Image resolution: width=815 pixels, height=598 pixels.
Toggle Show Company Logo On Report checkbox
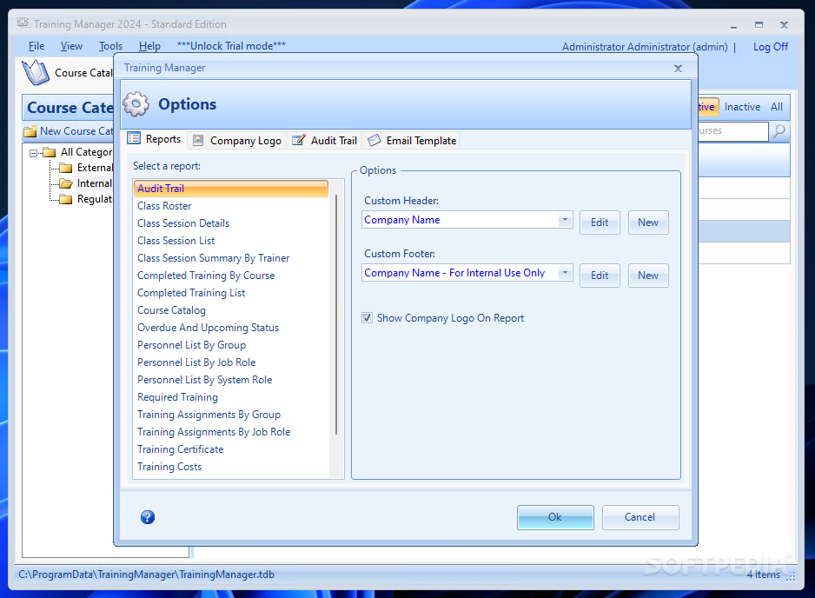coord(367,318)
